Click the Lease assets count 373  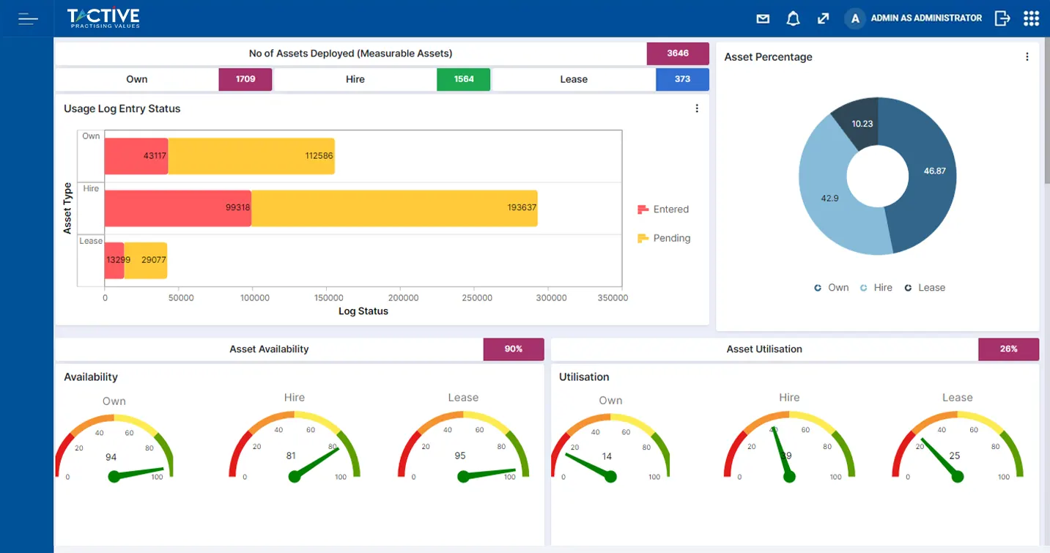(682, 79)
